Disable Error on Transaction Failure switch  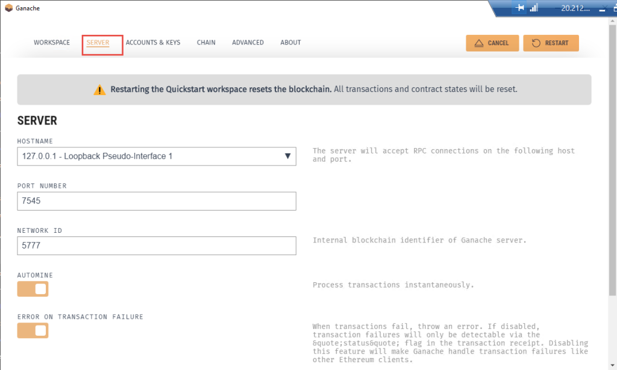[x=33, y=330]
